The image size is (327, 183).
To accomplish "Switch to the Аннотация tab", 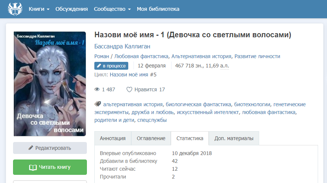I will [113, 138].
